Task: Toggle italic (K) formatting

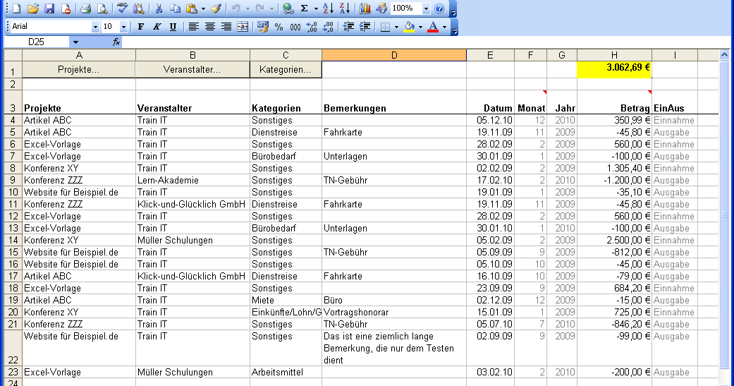Action: [x=157, y=27]
